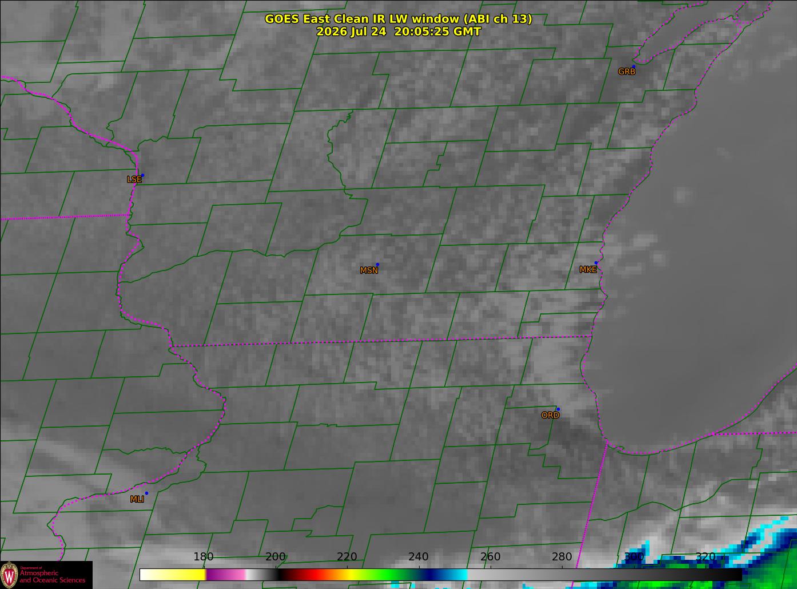Click the MLI station marker dot
This screenshot has height=589, width=797.
point(146,493)
